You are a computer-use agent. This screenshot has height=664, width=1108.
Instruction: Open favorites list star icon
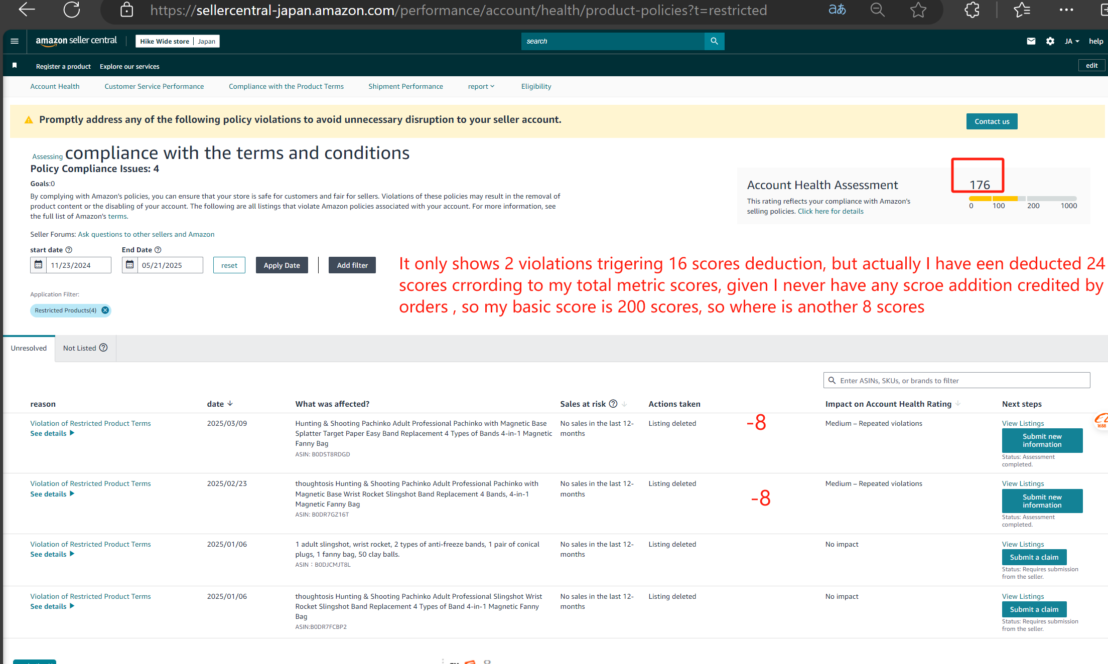coord(1022,10)
